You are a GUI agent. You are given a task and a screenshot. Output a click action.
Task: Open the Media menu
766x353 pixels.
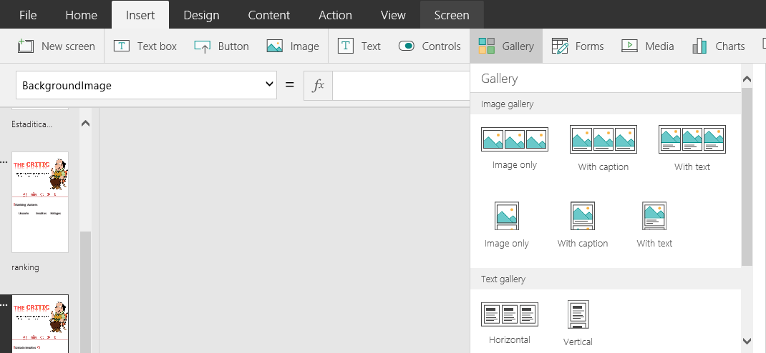[648, 46]
